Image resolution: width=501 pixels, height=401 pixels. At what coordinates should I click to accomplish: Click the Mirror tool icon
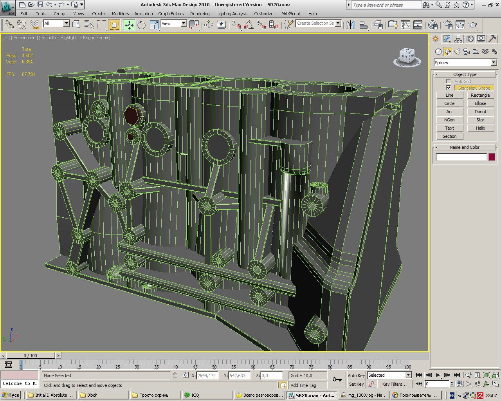point(350,25)
